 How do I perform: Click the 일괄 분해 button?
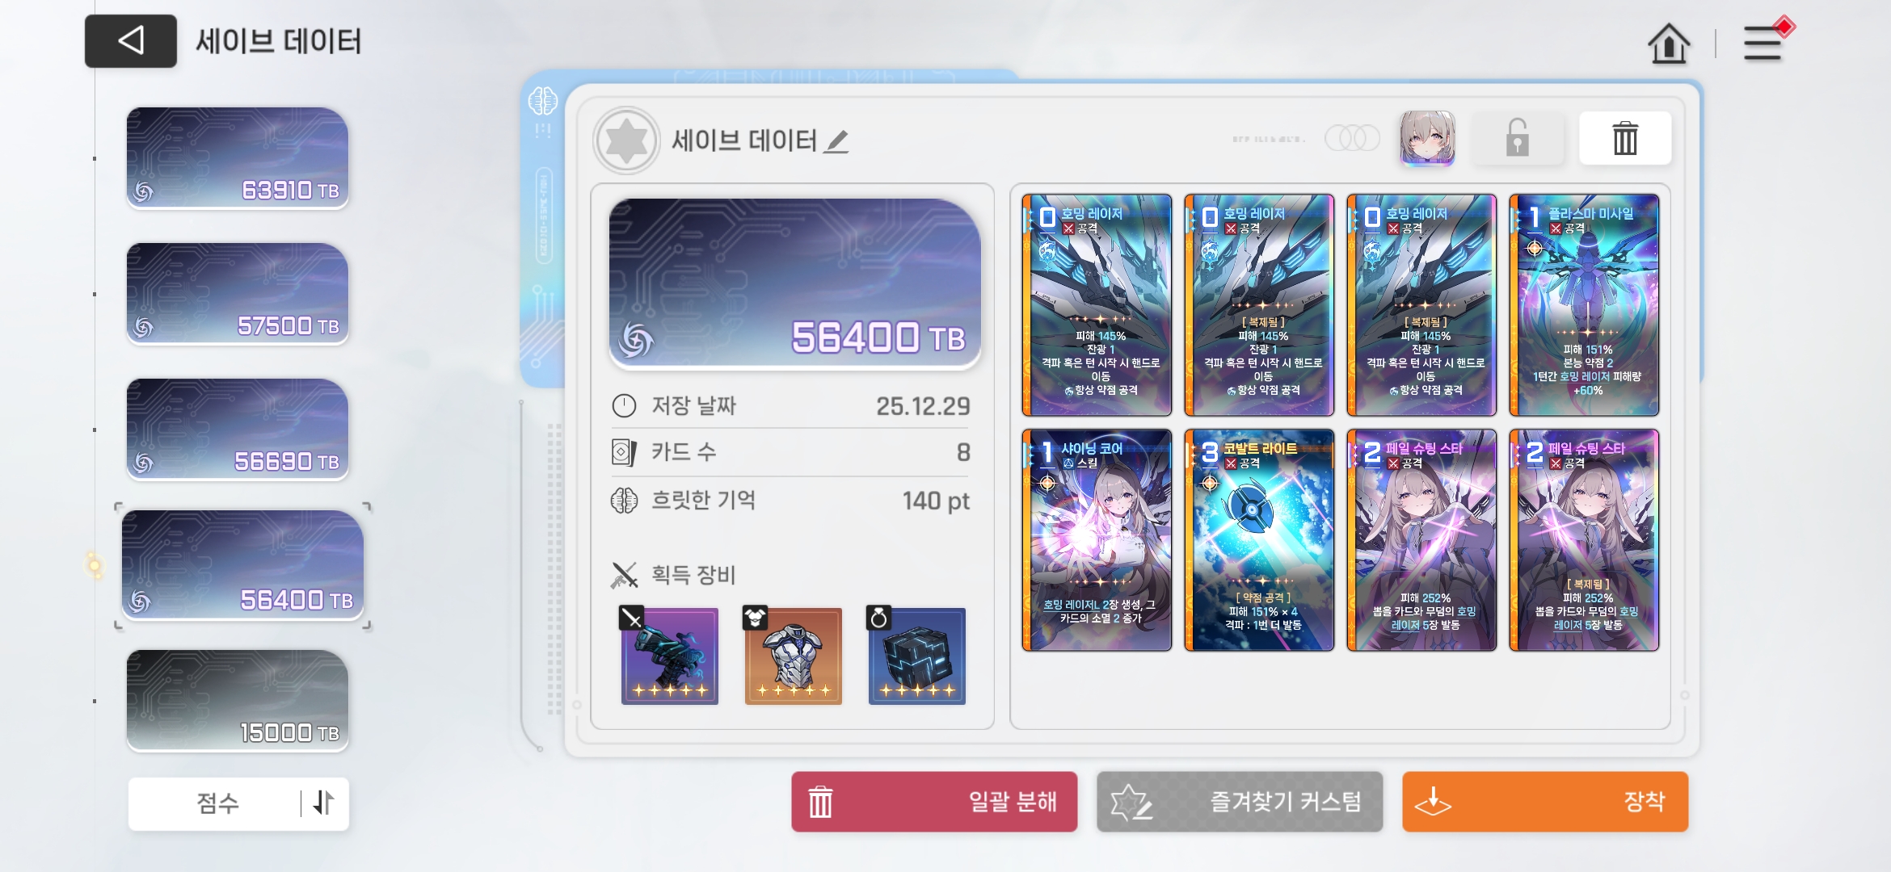(x=934, y=802)
